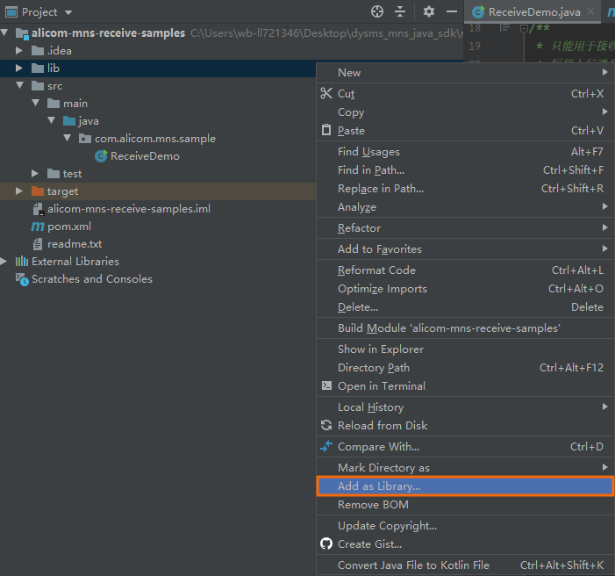Collapse the main folder
Image resolution: width=615 pixels, height=576 pixels.
click(x=36, y=103)
